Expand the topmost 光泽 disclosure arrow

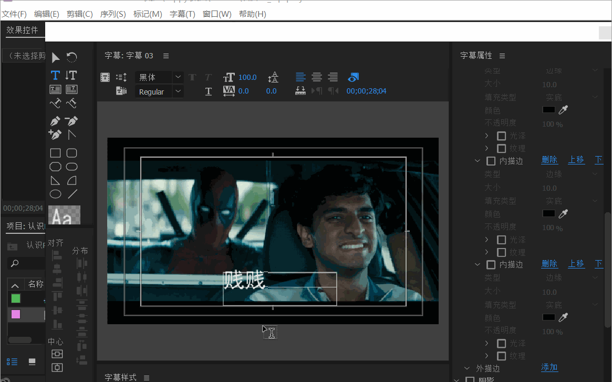487,136
